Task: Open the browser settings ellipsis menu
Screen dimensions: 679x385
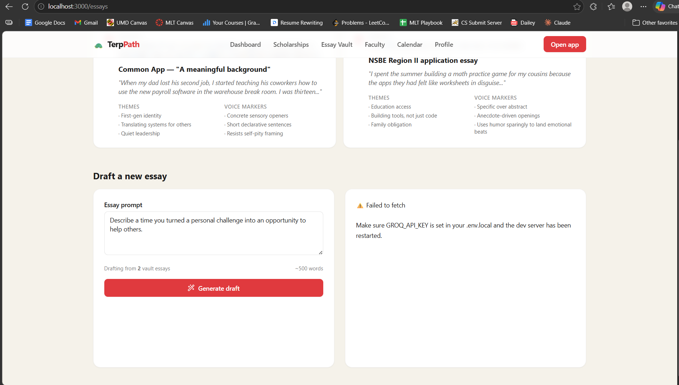Action: 643,6
